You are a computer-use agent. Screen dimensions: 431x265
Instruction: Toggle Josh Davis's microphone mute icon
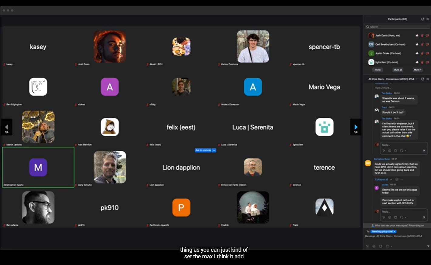[422, 35]
